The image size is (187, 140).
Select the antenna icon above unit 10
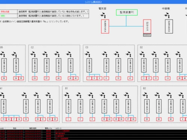(117, 54)
